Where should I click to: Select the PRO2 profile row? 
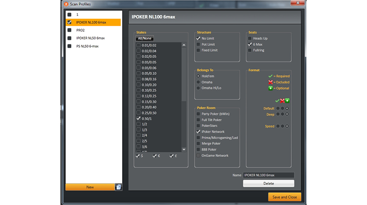point(93,30)
